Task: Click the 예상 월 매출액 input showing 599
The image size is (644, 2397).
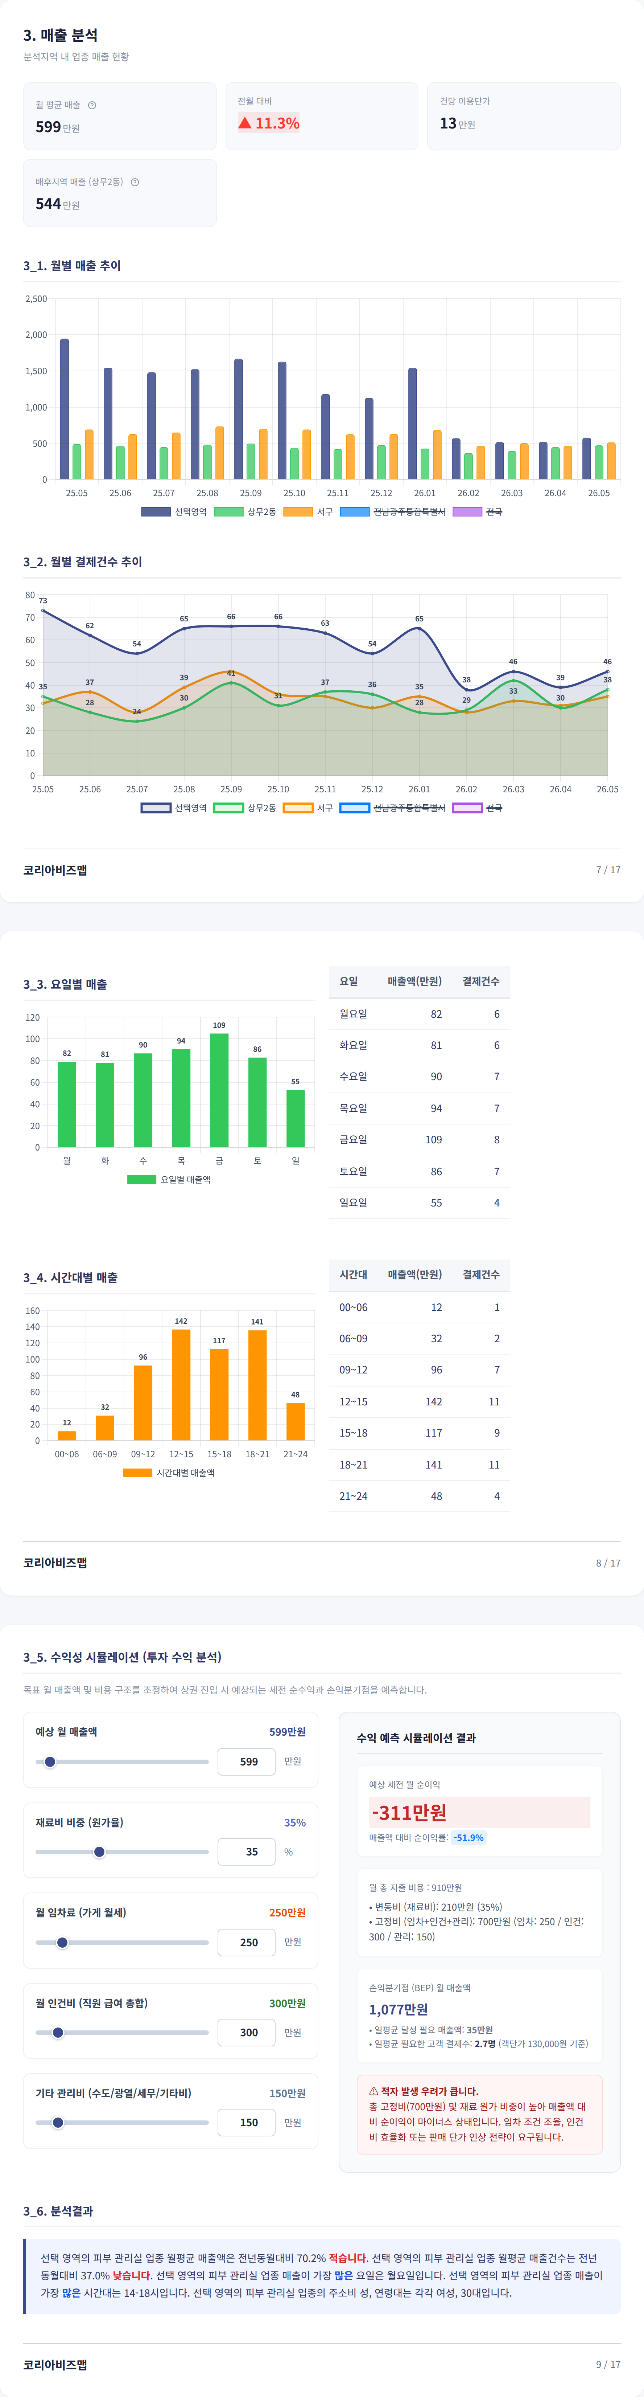Action: coord(246,1761)
